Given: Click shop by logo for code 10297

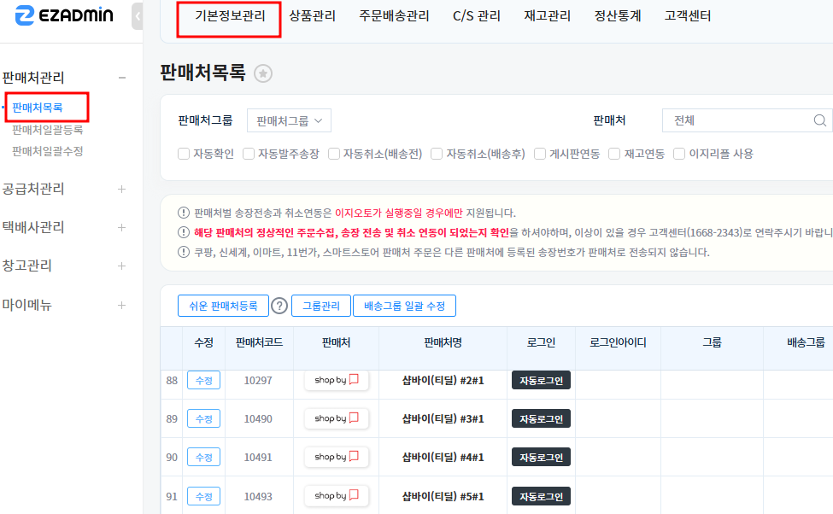Looking at the screenshot, I should pos(337,380).
